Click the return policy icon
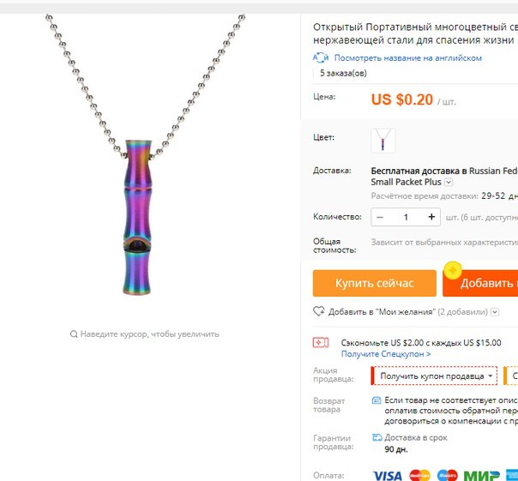This screenshot has height=481, width=518. tap(376, 400)
